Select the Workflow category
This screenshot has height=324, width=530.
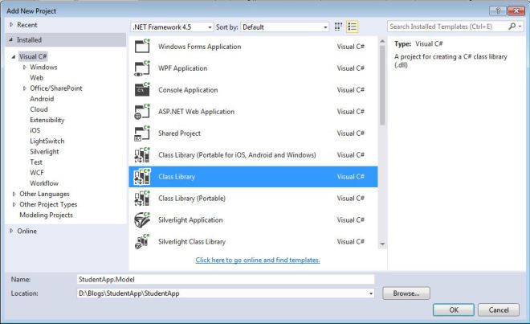click(x=44, y=183)
